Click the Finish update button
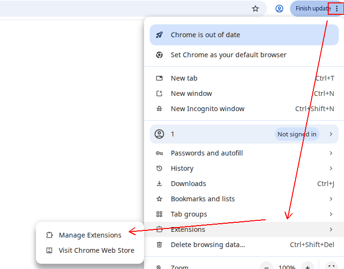This screenshot has width=344, height=269. tap(313, 9)
